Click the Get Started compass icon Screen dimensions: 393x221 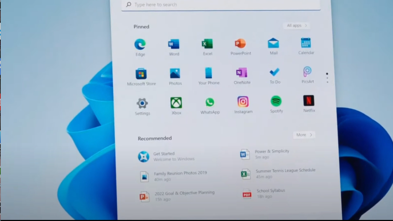tap(143, 157)
